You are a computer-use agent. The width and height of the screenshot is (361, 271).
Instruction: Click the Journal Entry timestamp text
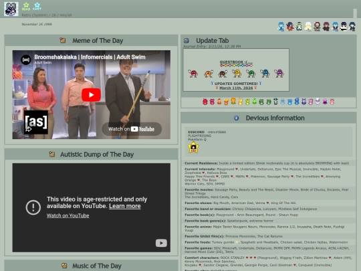pos(212,47)
